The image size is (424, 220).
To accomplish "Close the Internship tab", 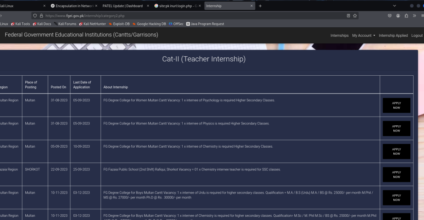I will (251, 6).
